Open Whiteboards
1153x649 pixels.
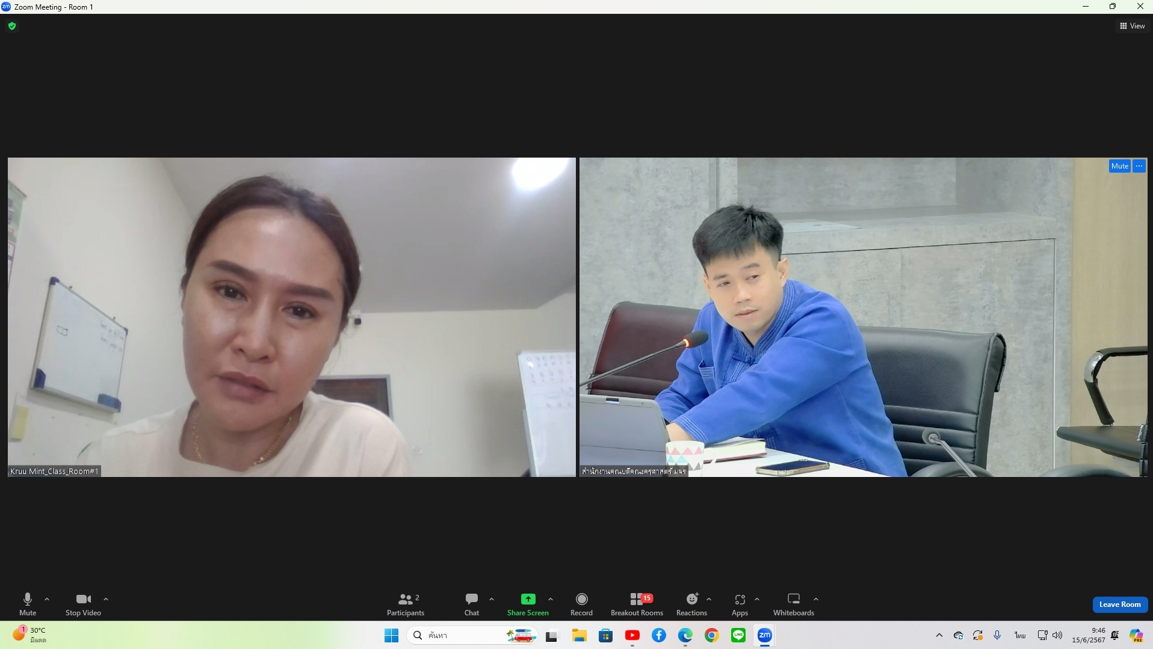(x=793, y=604)
